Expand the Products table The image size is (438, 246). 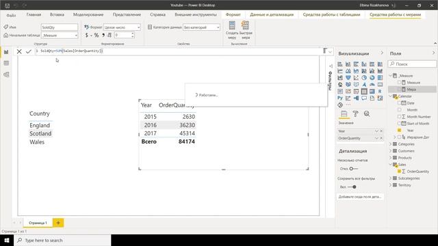(391, 158)
